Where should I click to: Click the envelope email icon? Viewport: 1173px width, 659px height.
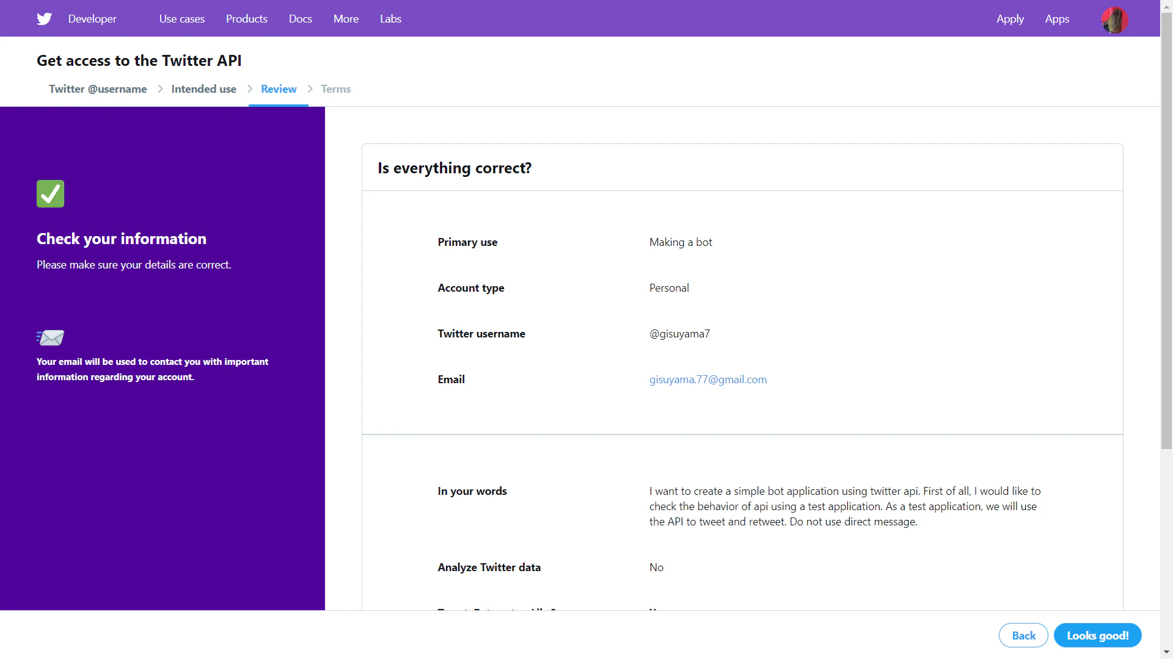(50, 337)
